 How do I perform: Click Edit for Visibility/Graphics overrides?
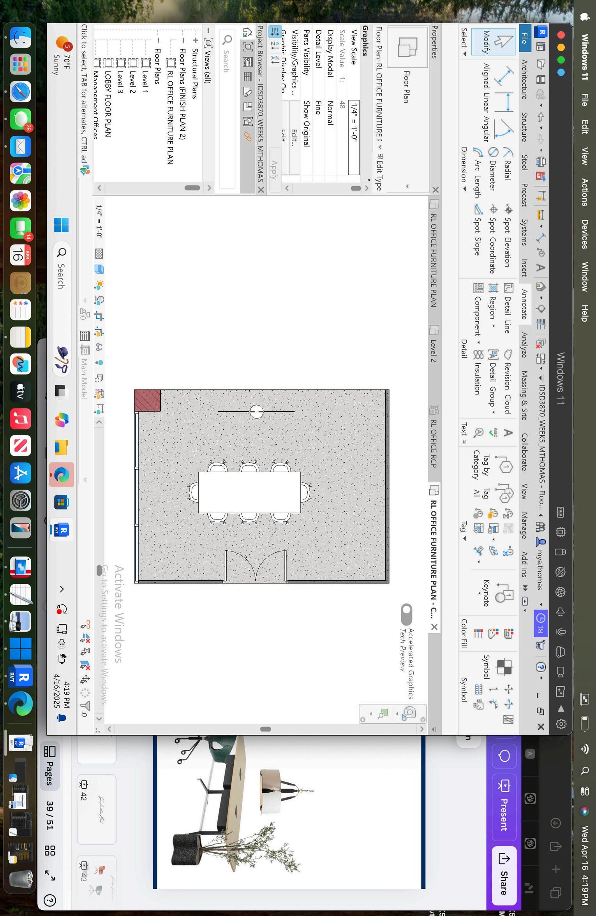click(294, 137)
